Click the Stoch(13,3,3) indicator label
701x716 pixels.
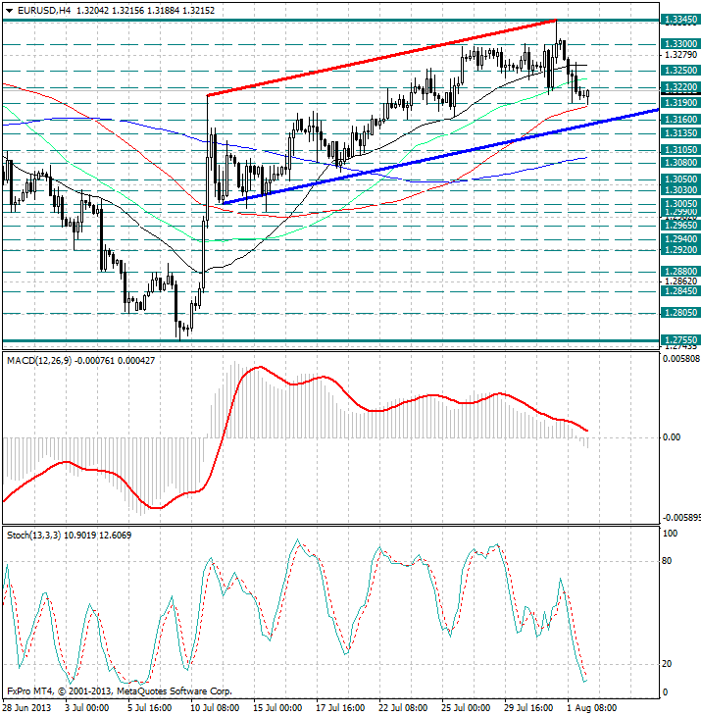(33, 536)
